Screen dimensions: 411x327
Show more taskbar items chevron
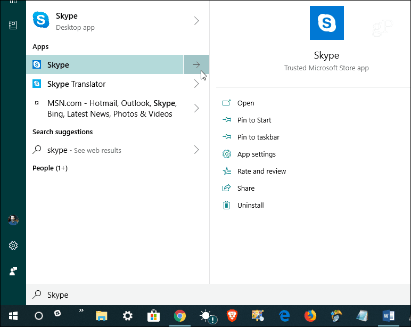point(81,310)
